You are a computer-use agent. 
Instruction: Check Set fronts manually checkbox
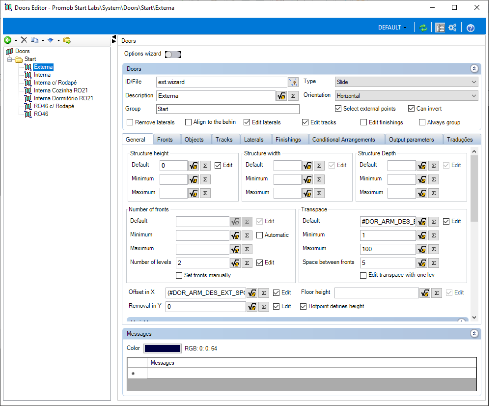(179, 275)
